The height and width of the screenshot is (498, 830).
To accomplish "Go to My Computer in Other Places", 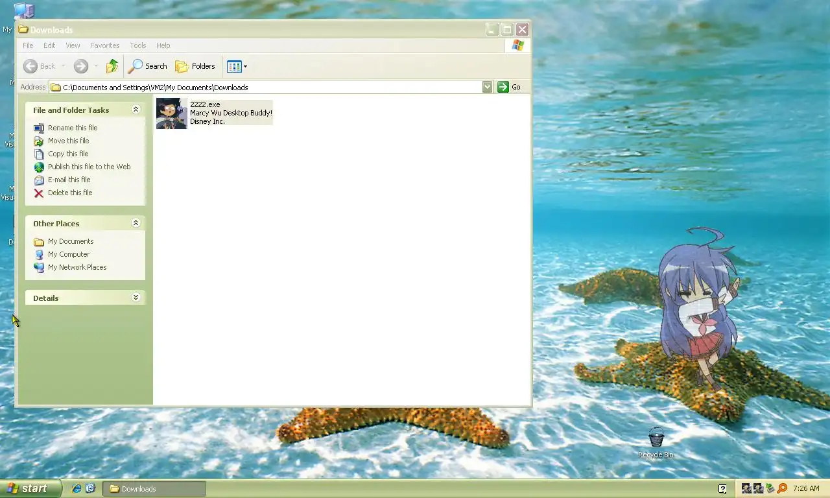I will click(x=69, y=254).
